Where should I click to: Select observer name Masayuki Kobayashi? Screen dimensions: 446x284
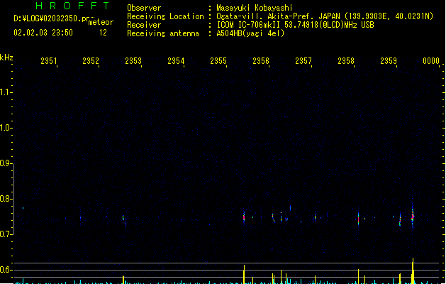tap(255, 8)
